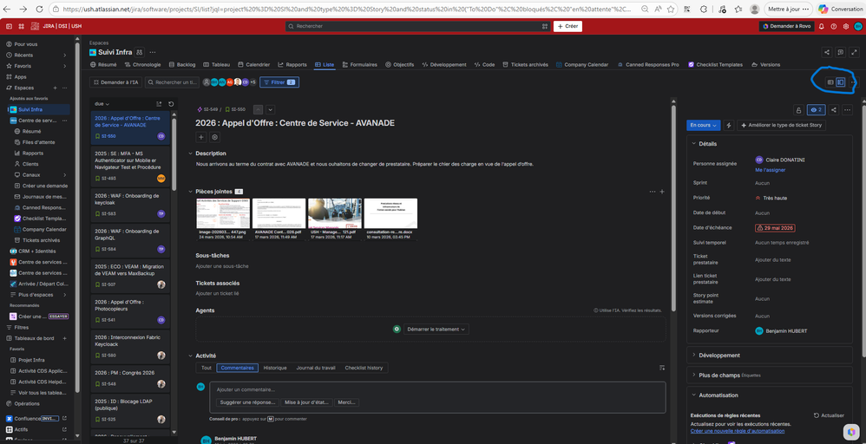866x444 pixels.
Task: Click the Me l'assigner link
Action: tap(770, 170)
